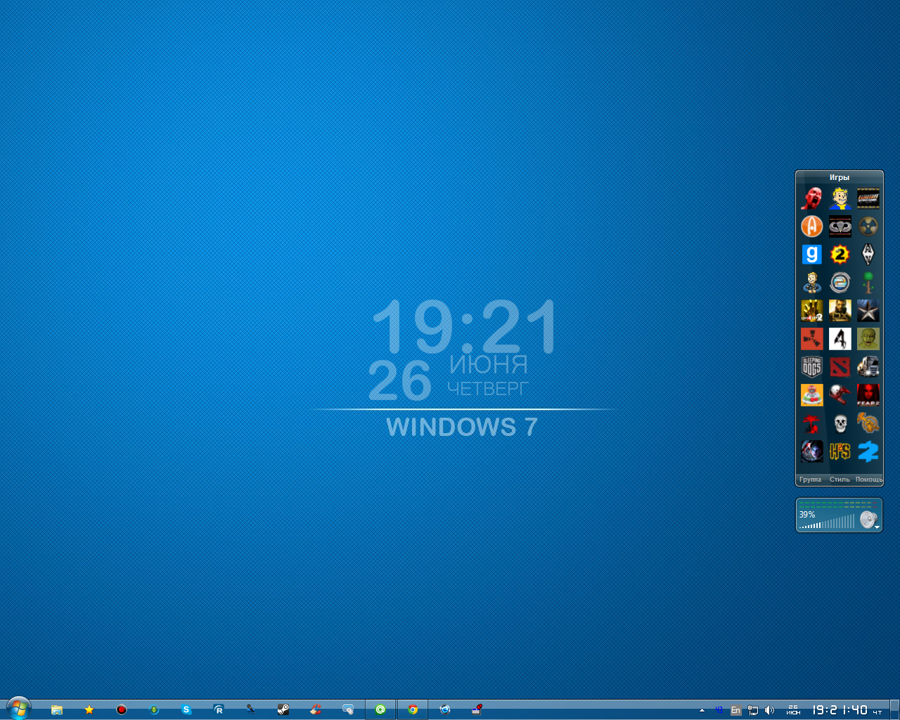Launch Sleeping Dogs from games panel
Viewport: 900px width, 720px height.
(x=812, y=367)
